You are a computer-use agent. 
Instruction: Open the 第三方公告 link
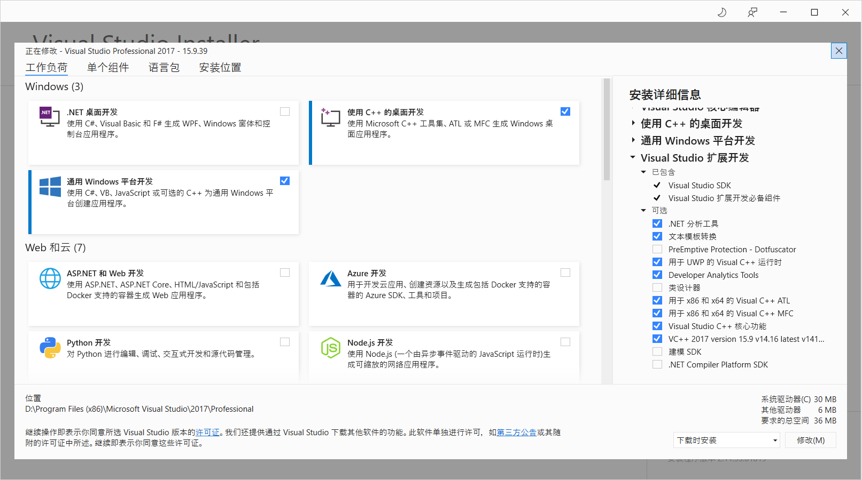pyautogui.click(x=516, y=433)
